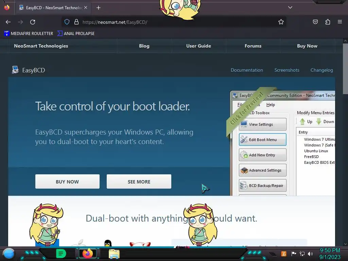
Task: Click the SEE MORE button
Action: pyautogui.click(x=139, y=181)
